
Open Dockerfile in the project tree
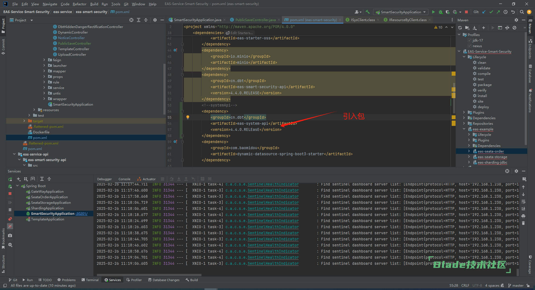(41, 132)
